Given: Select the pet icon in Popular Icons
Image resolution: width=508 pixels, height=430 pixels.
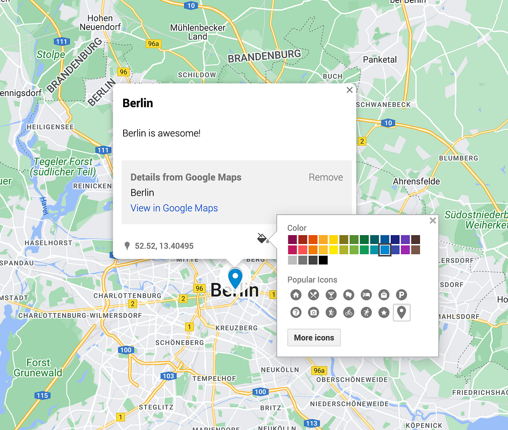Looking at the screenshot, I should coord(349,295).
